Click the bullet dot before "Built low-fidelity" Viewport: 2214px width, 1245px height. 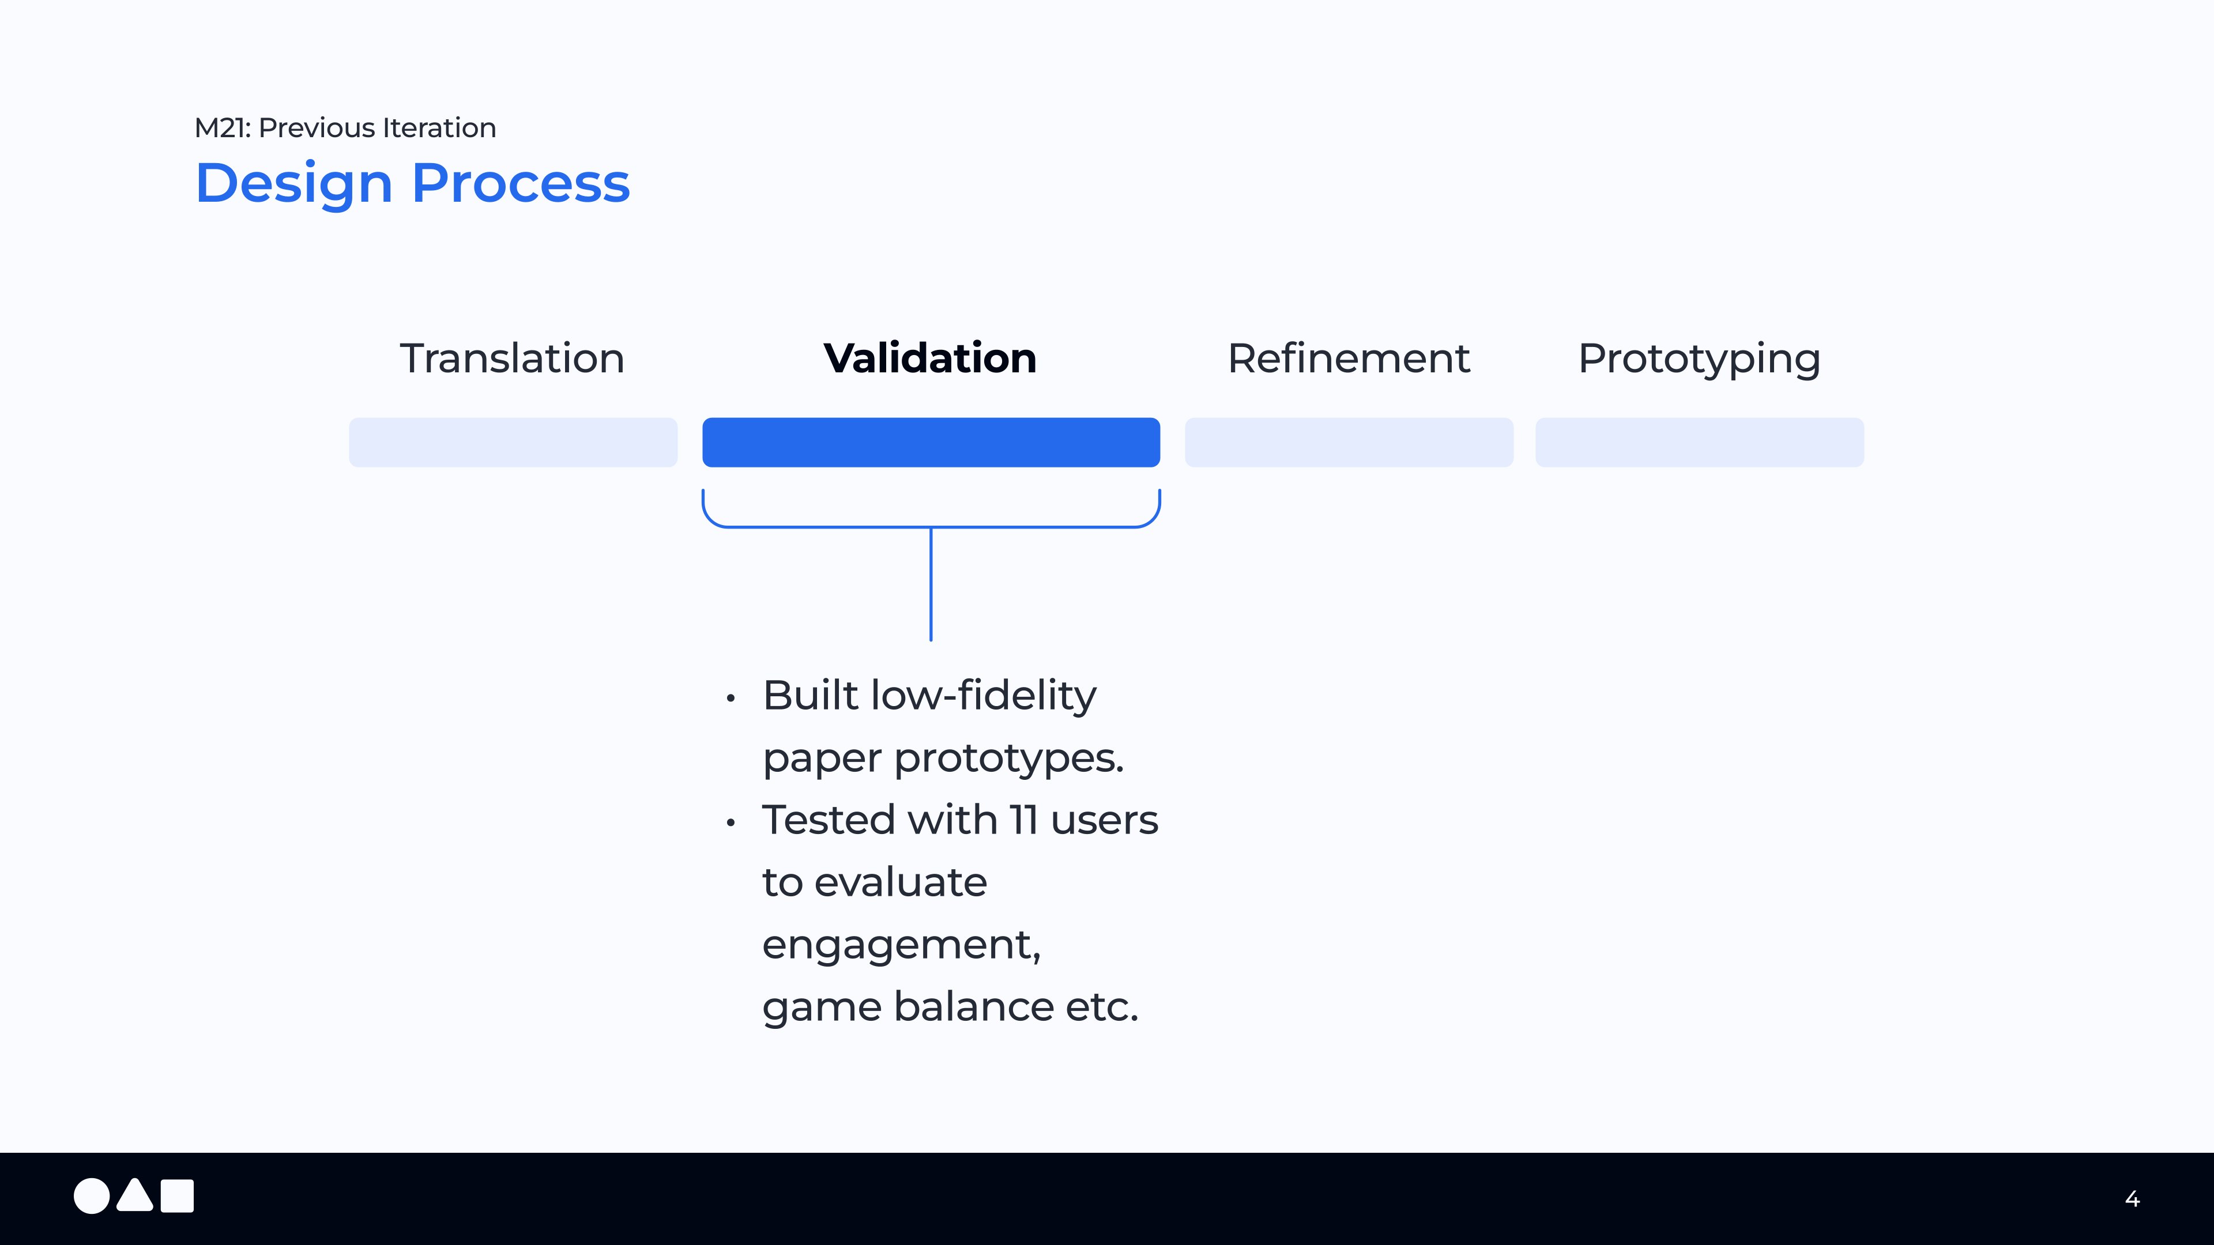pyautogui.click(x=731, y=697)
